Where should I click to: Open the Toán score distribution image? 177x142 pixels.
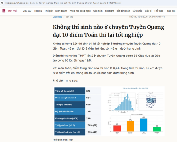(108, 111)
